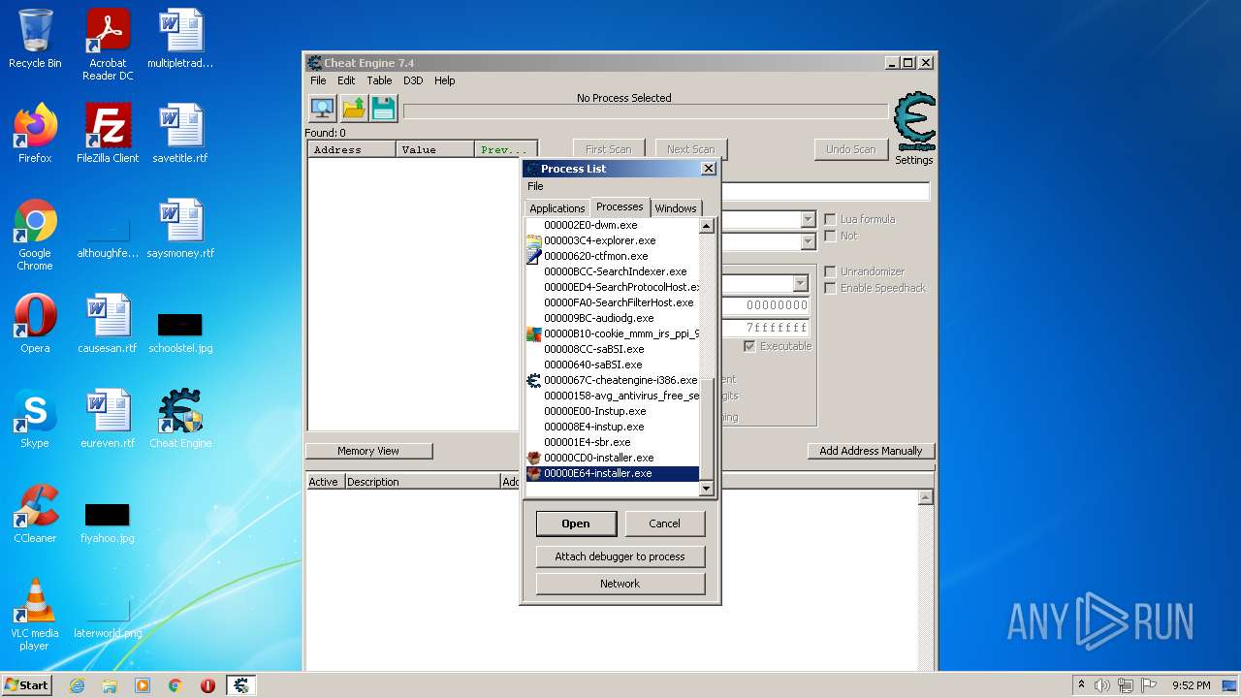This screenshot has width=1241, height=698.
Task: Expand the memory scan options dropdown
Action: click(x=801, y=283)
